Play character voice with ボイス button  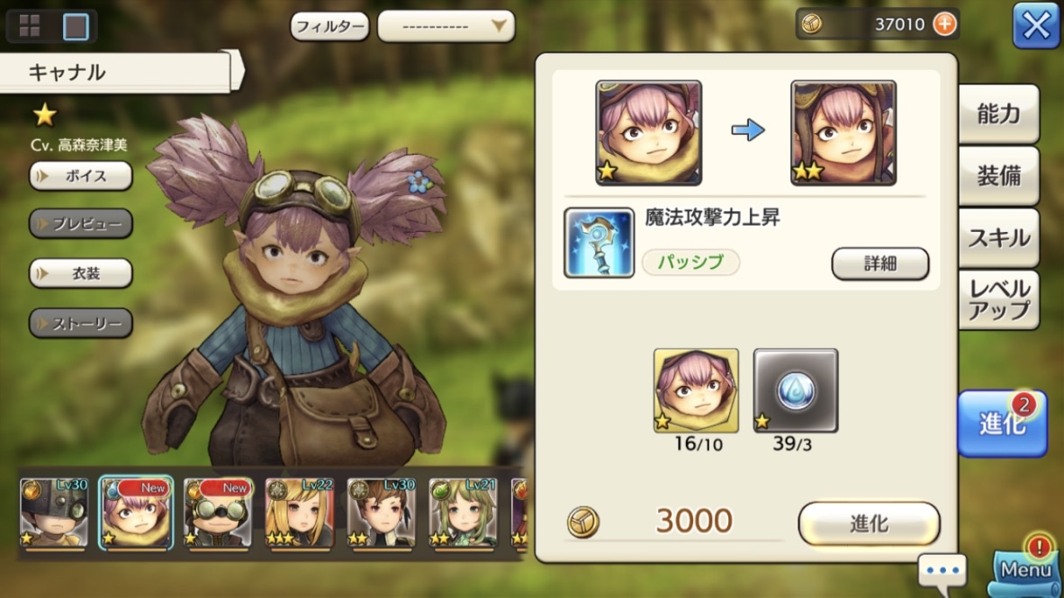(81, 175)
